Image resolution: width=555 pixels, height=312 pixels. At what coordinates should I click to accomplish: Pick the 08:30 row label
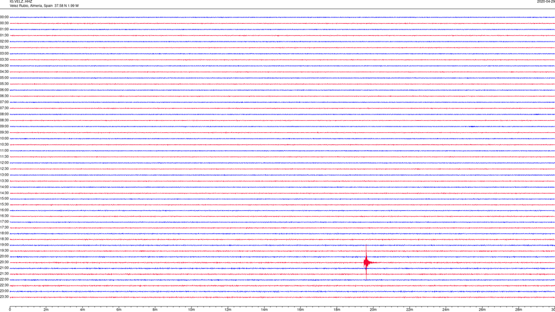4,120
